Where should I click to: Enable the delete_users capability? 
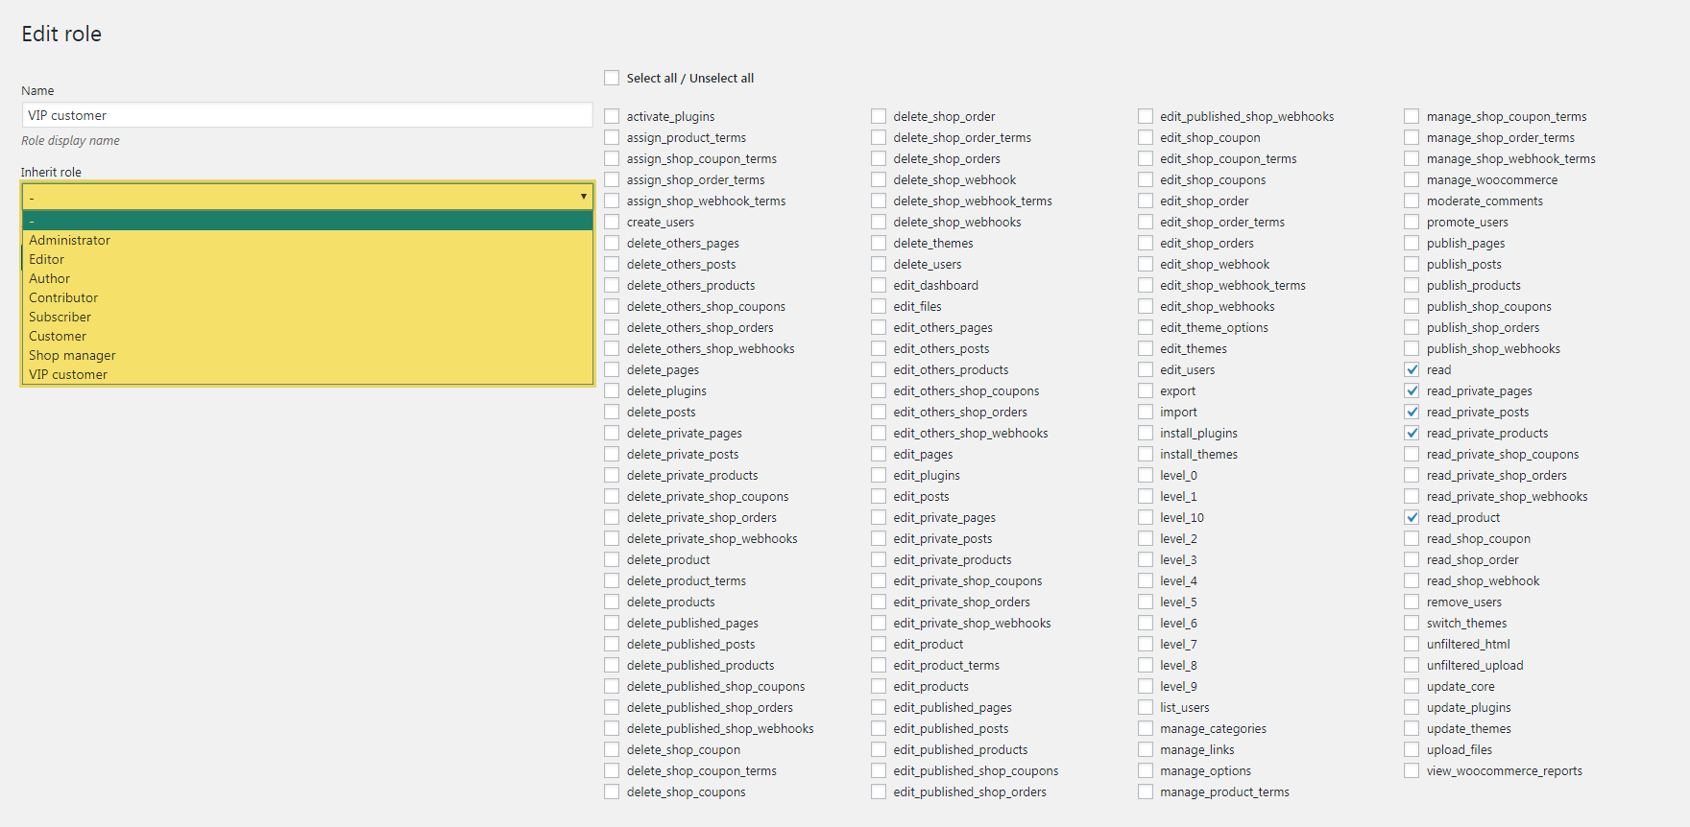tap(879, 264)
